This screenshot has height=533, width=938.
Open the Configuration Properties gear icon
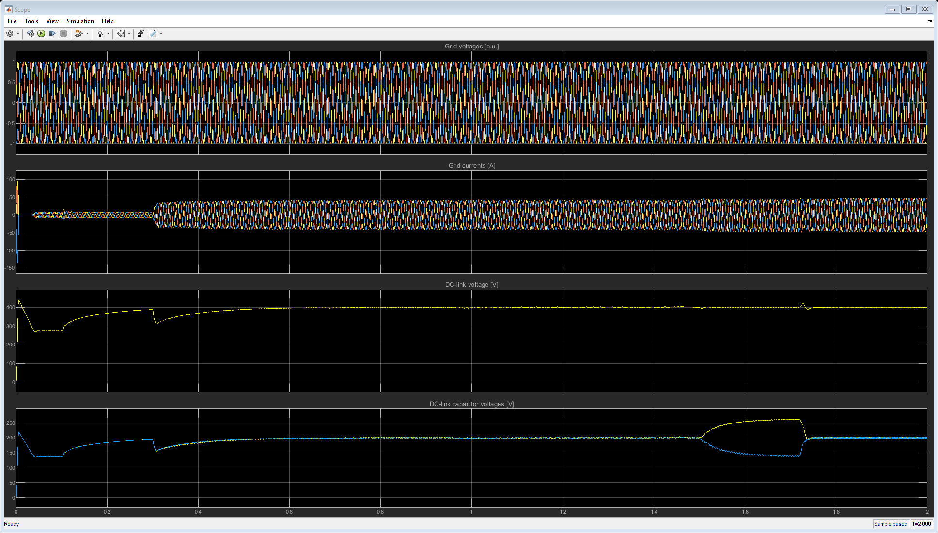click(10, 33)
